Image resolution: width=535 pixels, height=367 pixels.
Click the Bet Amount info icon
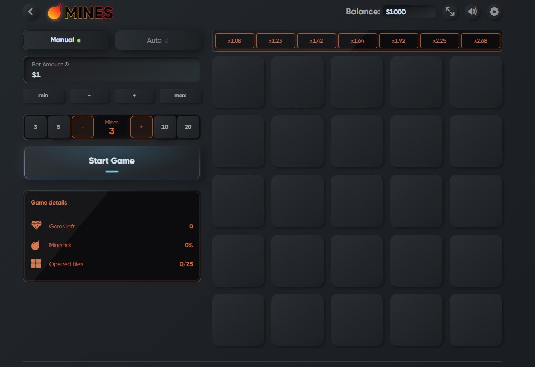67,64
